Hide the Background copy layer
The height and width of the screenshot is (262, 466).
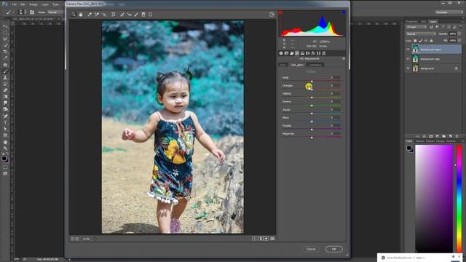[408, 59]
